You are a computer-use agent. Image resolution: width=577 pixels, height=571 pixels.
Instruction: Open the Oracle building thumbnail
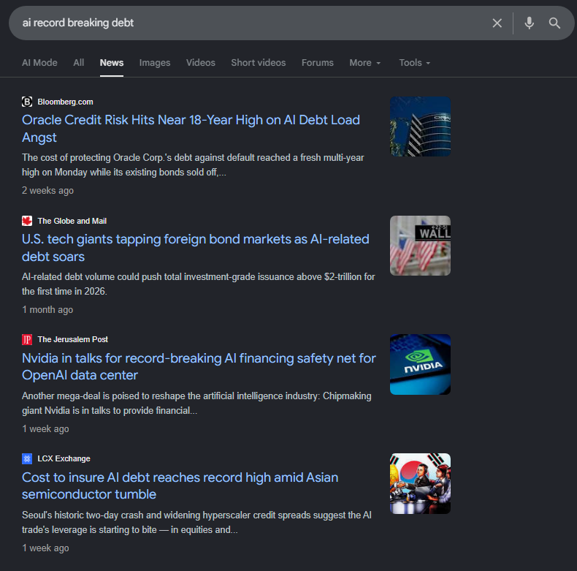pos(420,126)
